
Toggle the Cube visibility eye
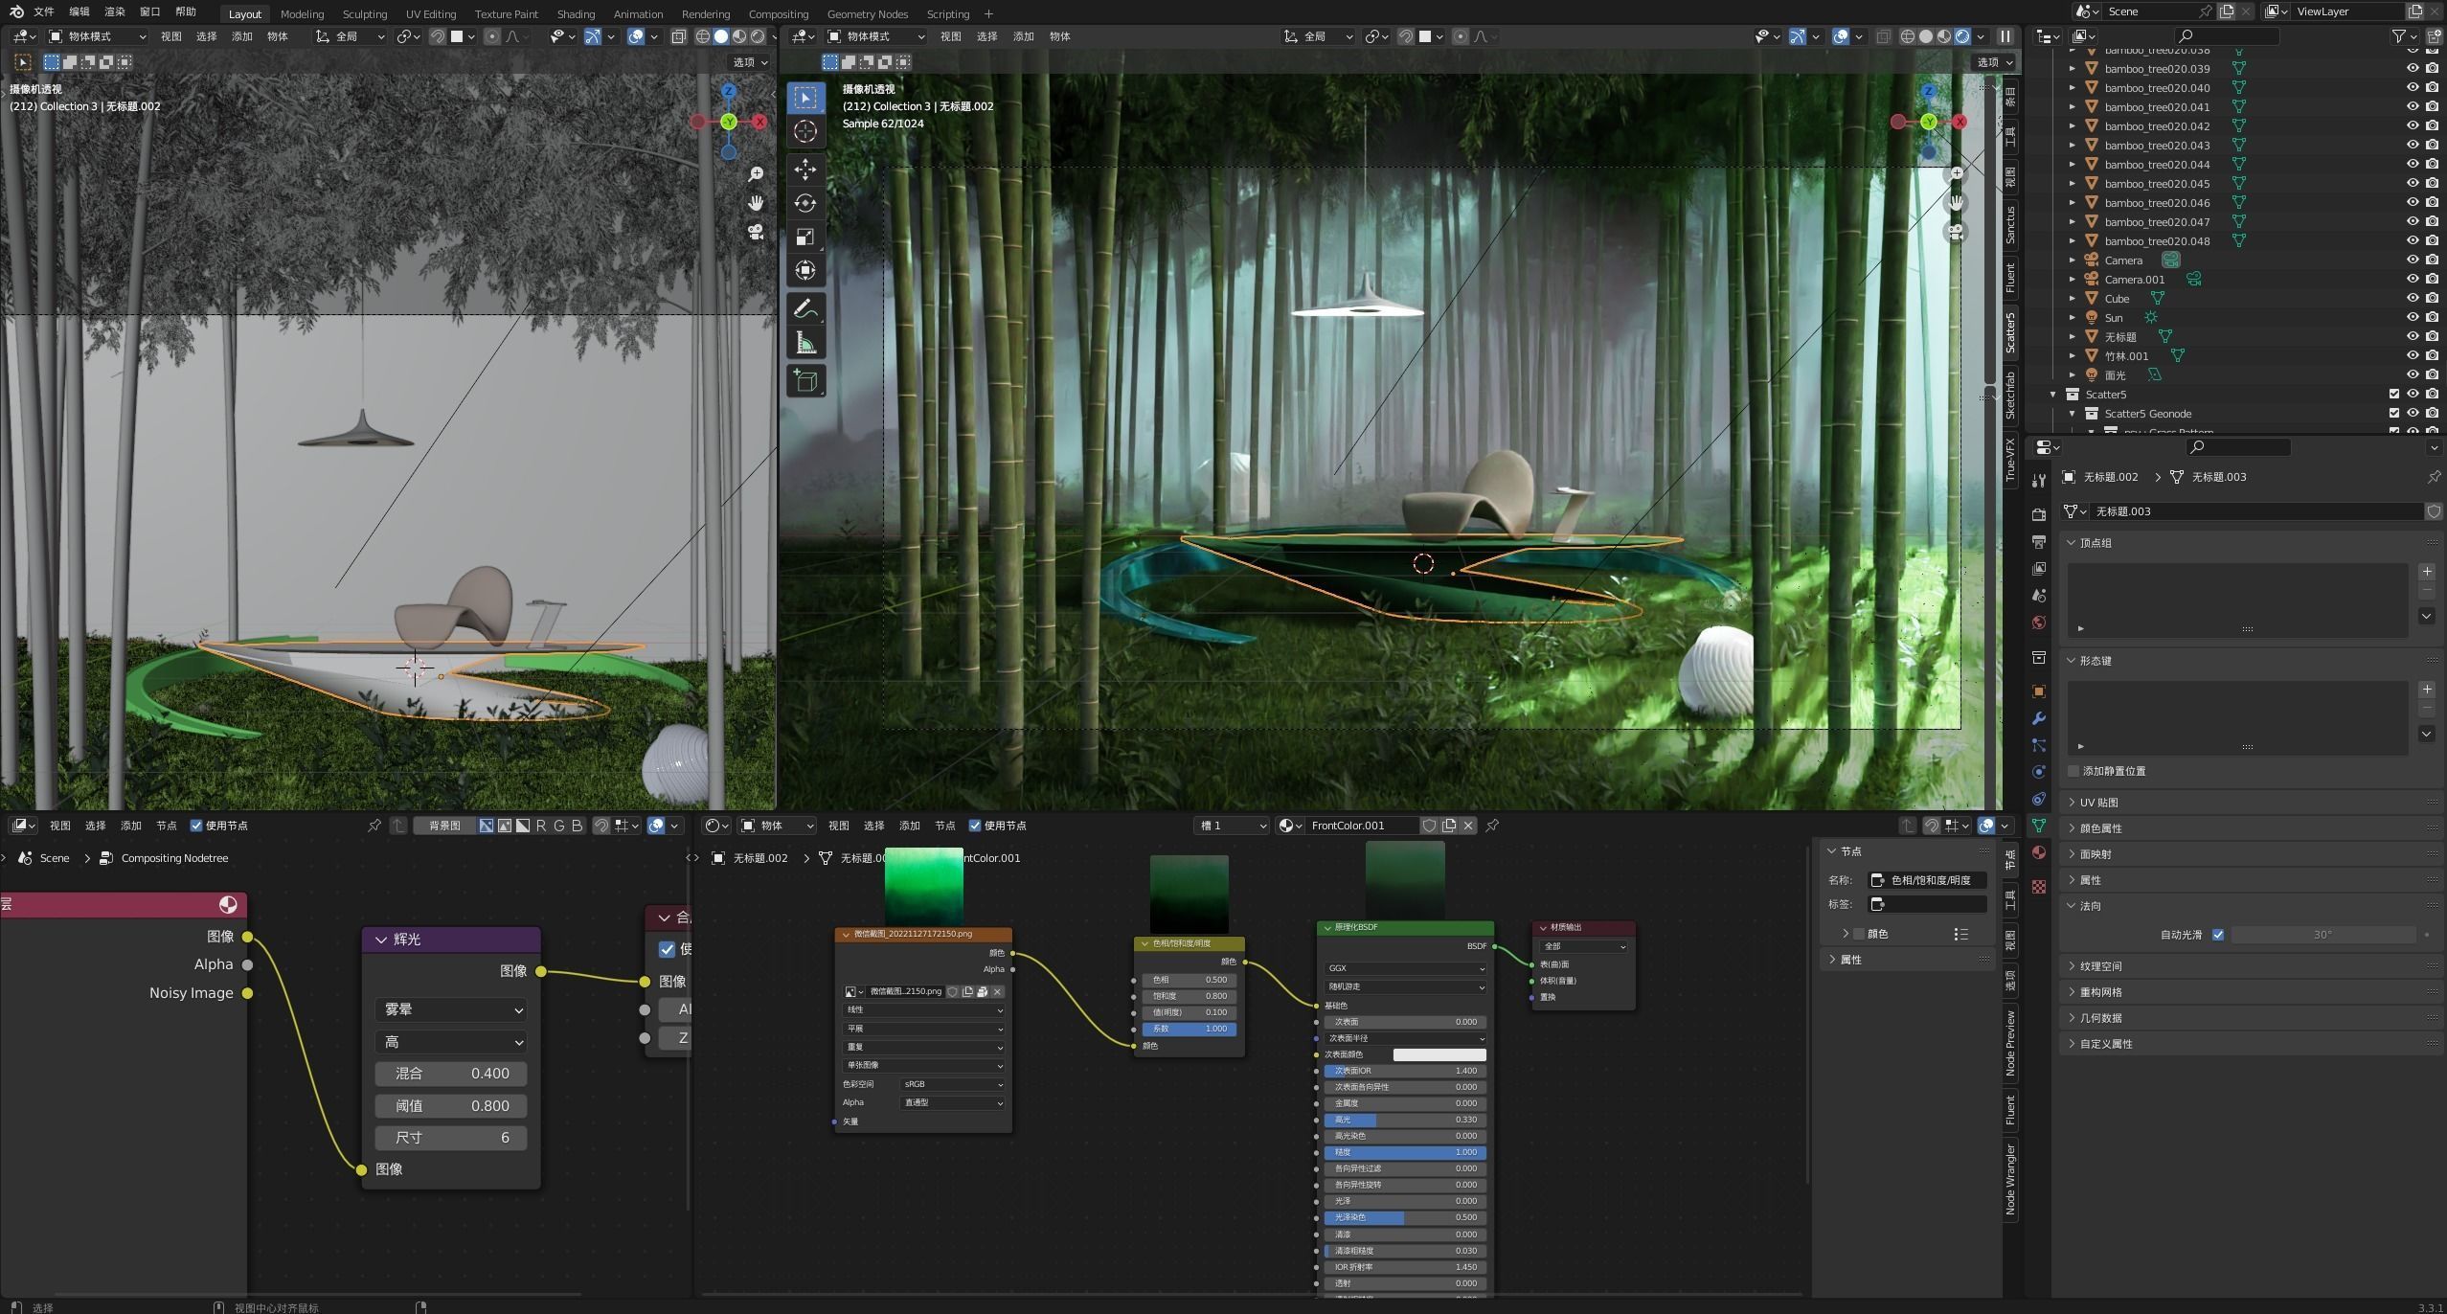click(2413, 298)
